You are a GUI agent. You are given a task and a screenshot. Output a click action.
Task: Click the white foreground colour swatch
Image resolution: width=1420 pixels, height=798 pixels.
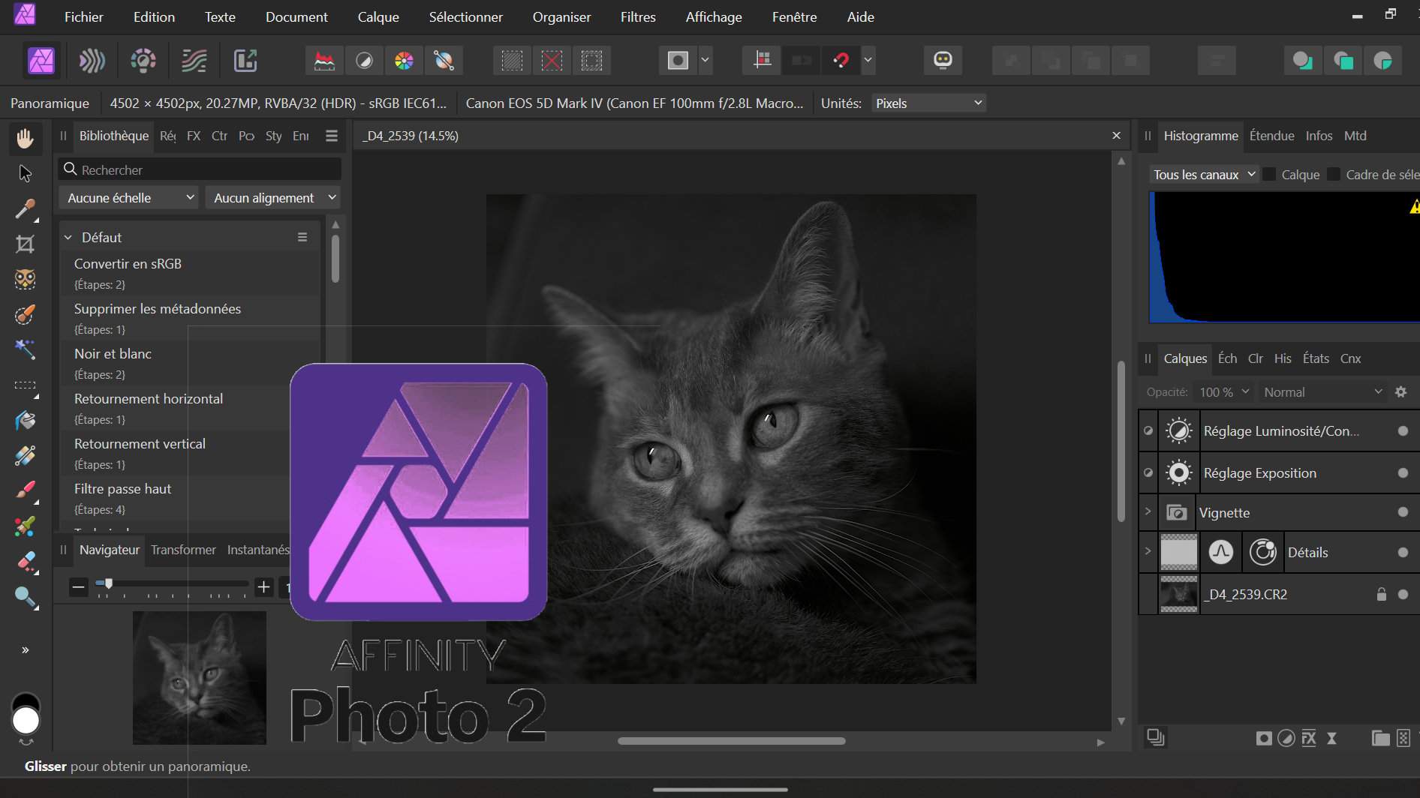(26, 721)
